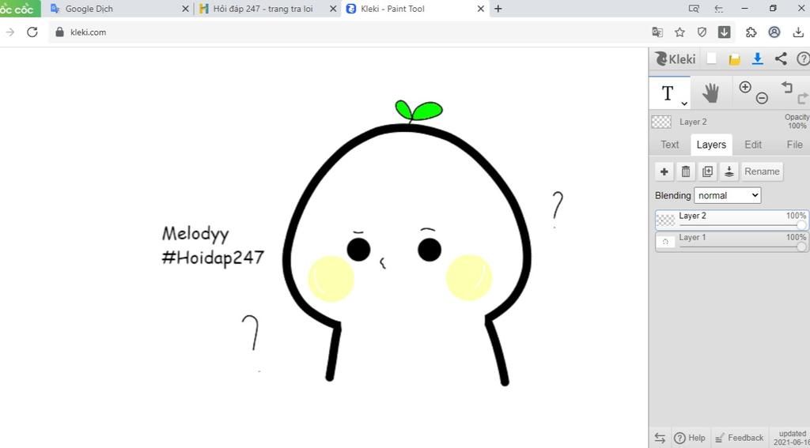Reload the kleki.com page

coord(32,32)
